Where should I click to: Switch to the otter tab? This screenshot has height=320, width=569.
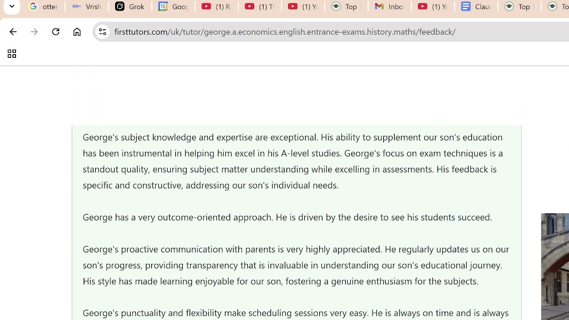click(44, 7)
